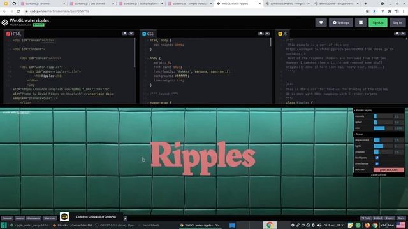Image resolution: width=408 pixels, height=229 pixels.
Task: Select the CSS editor tab
Action: pos(148,34)
